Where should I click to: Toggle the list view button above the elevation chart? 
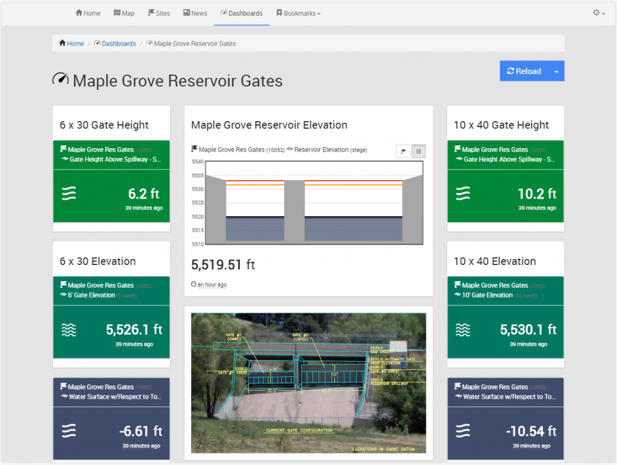tap(418, 151)
